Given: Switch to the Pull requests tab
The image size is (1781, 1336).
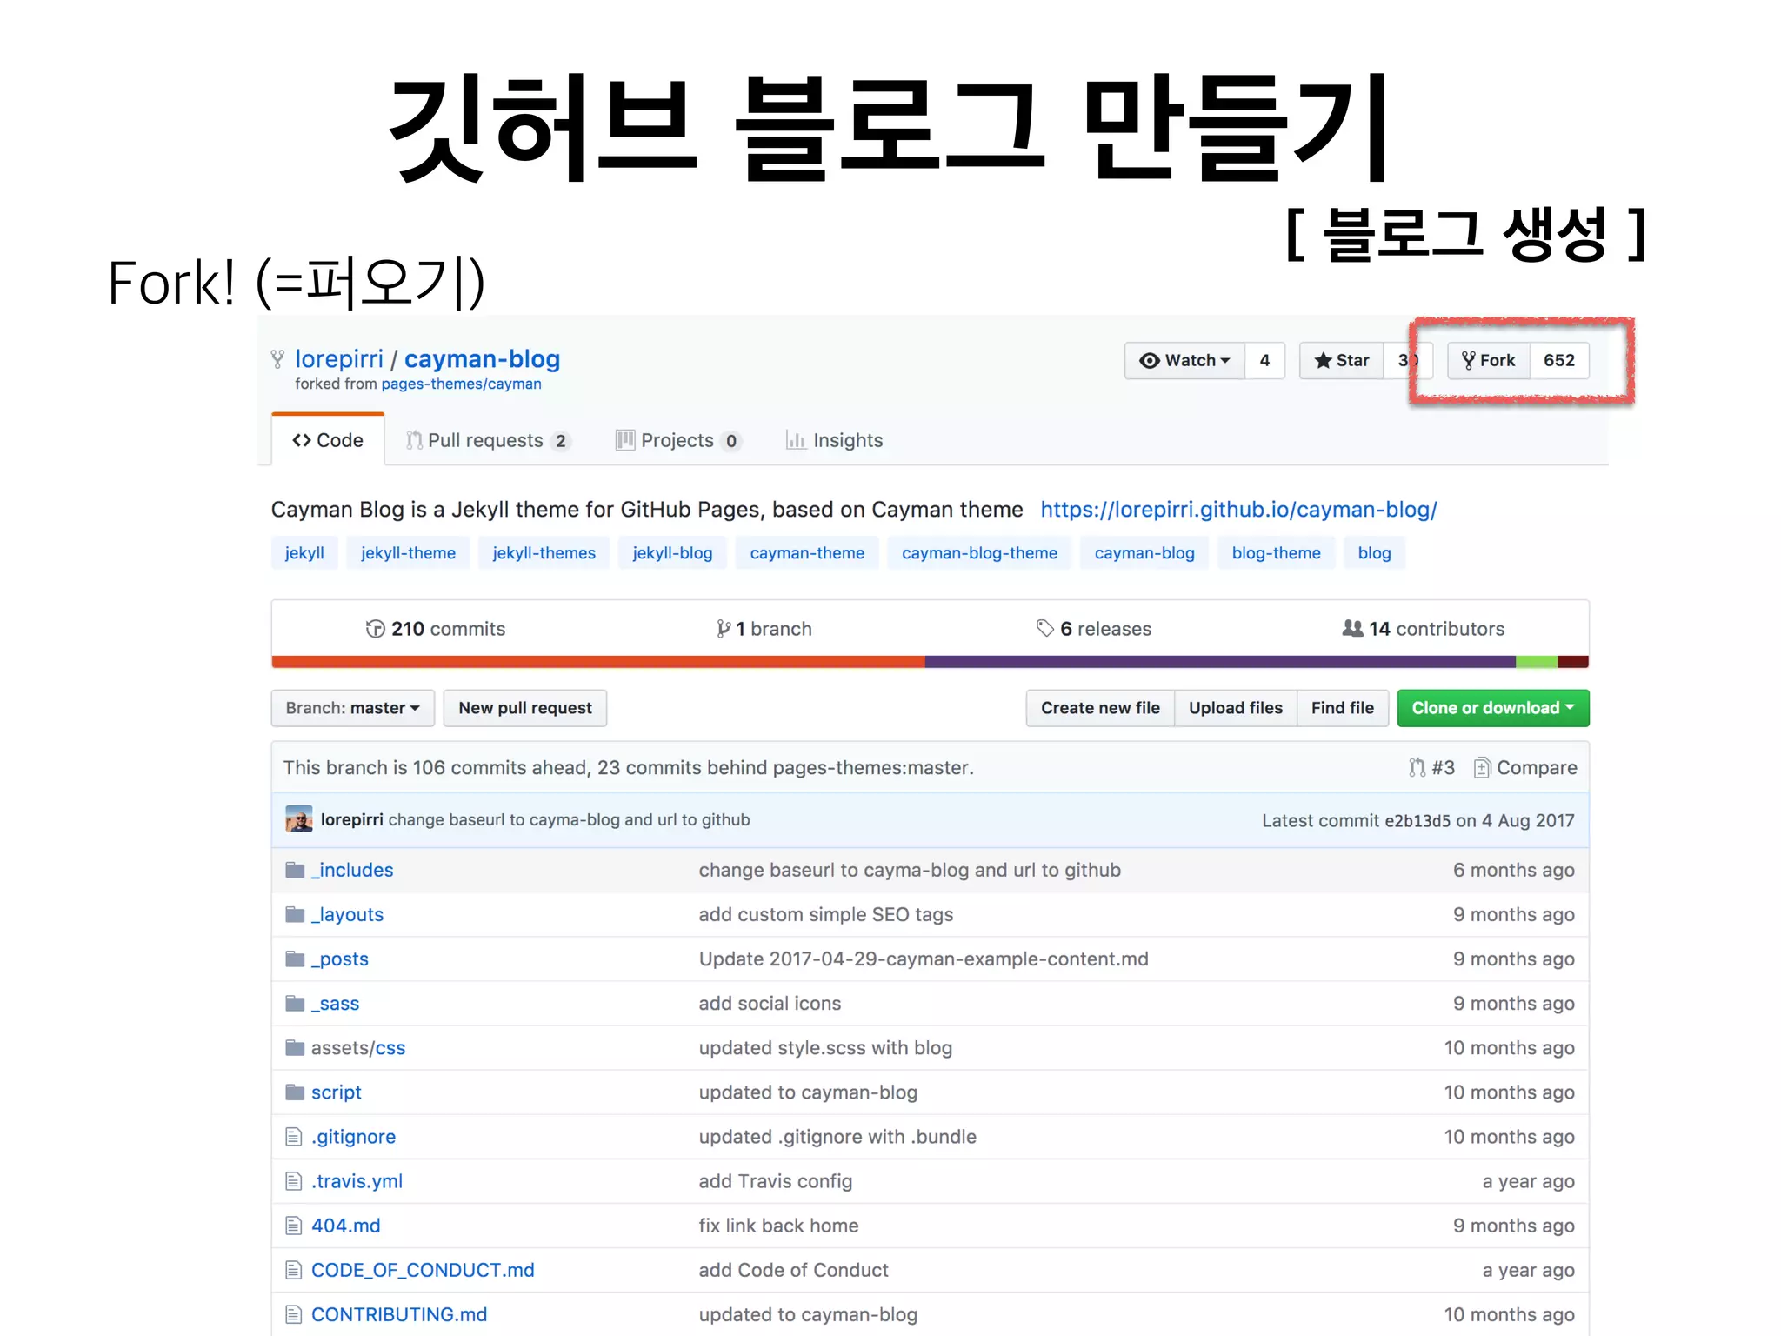Looking at the screenshot, I should click(x=485, y=440).
